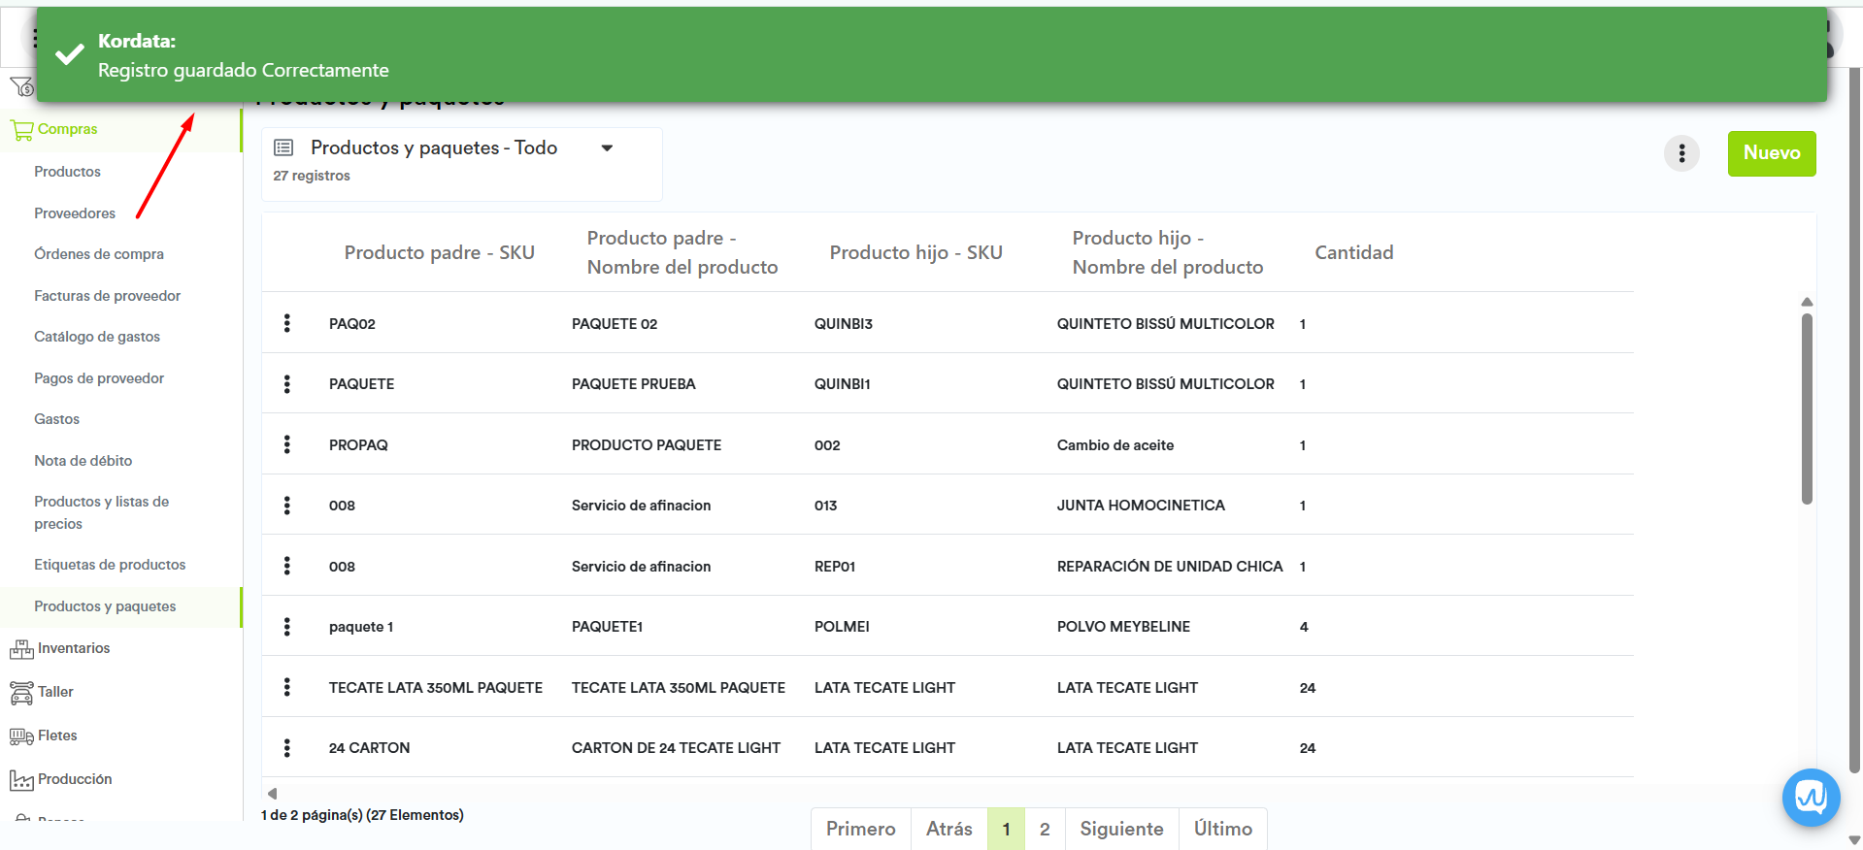1863x850 pixels.
Task: Open the Taller car icon section
Action: [x=21, y=693]
